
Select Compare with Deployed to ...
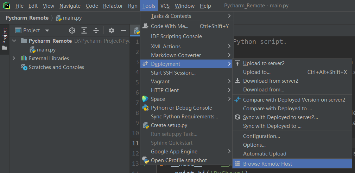(292, 108)
